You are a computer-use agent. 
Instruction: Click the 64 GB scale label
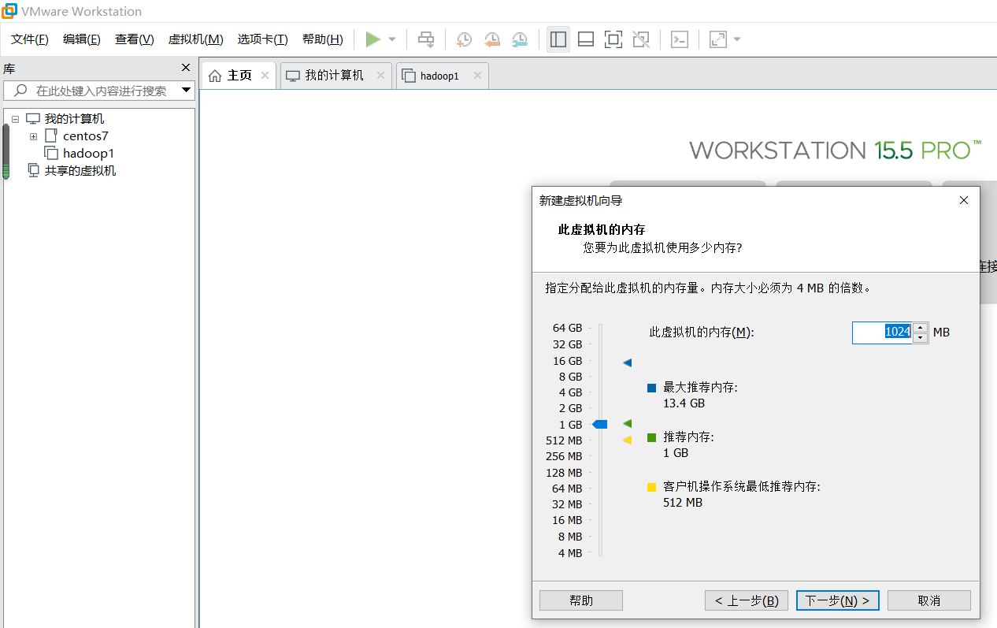(x=567, y=328)
